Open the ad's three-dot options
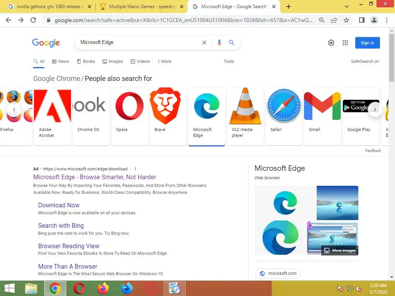The height and width of the screenshot is (296, 395). pos(135,168)
